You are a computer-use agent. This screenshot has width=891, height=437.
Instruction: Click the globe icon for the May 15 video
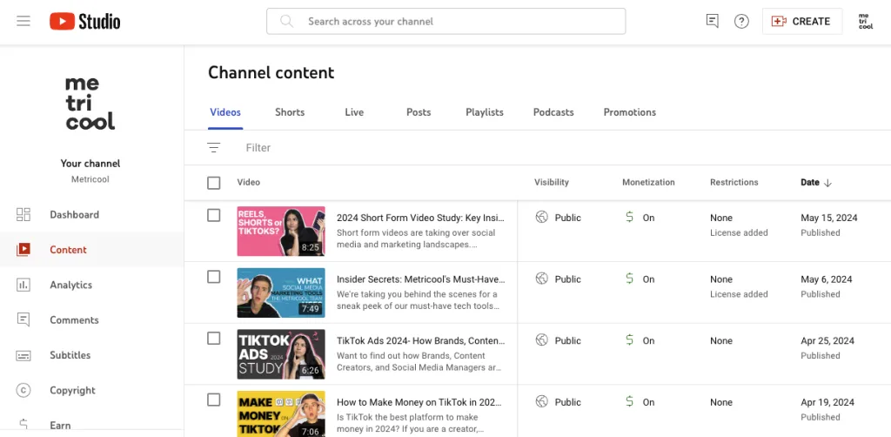coord(541,217)
